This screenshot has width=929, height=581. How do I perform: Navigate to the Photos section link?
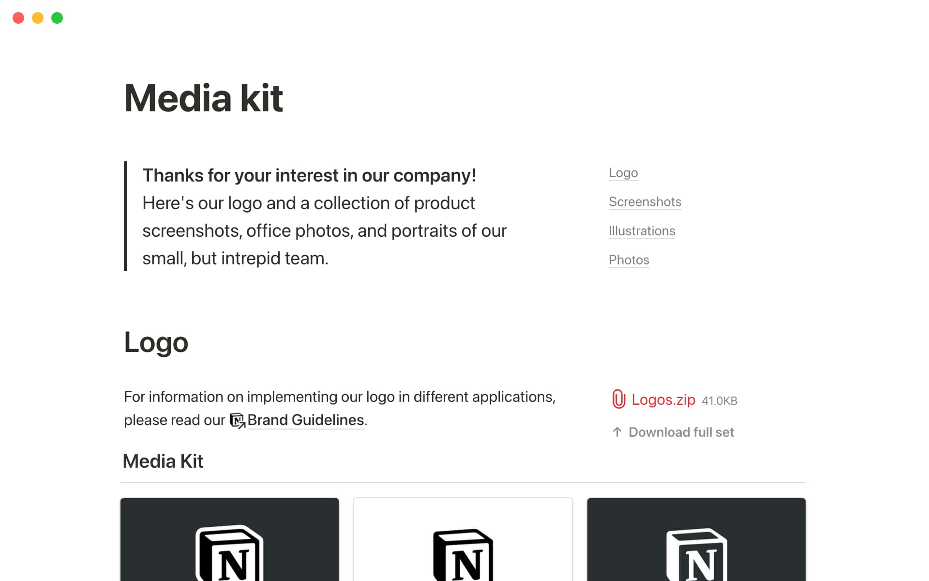point(629,260)
